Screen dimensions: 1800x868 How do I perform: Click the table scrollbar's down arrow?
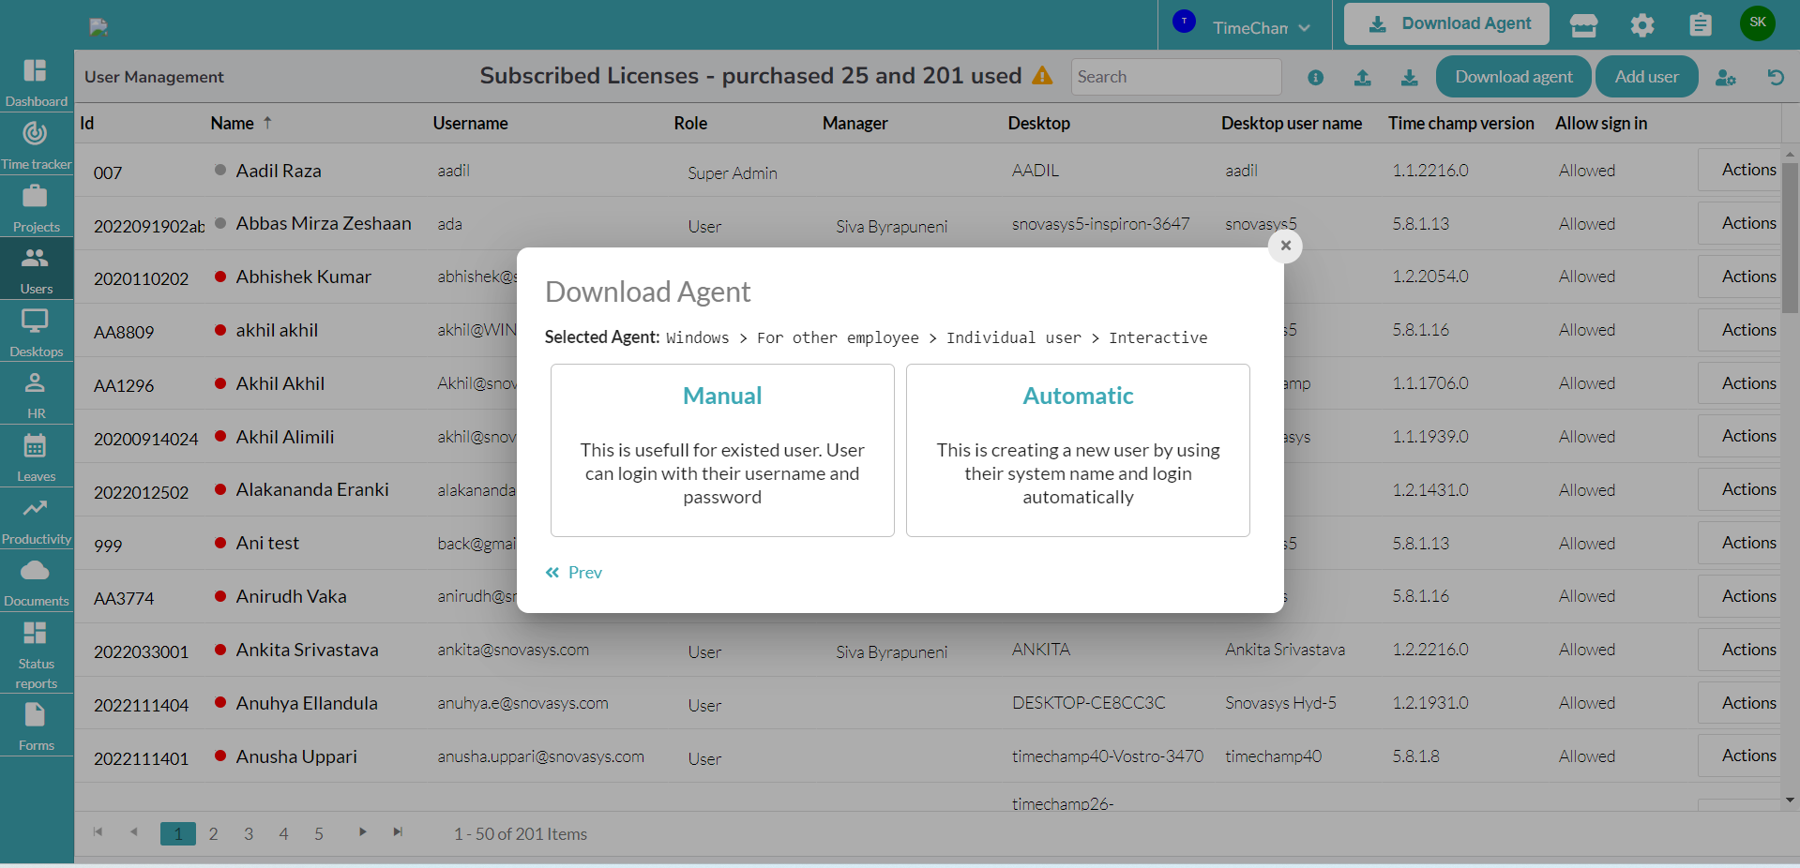coord(1790,801)
